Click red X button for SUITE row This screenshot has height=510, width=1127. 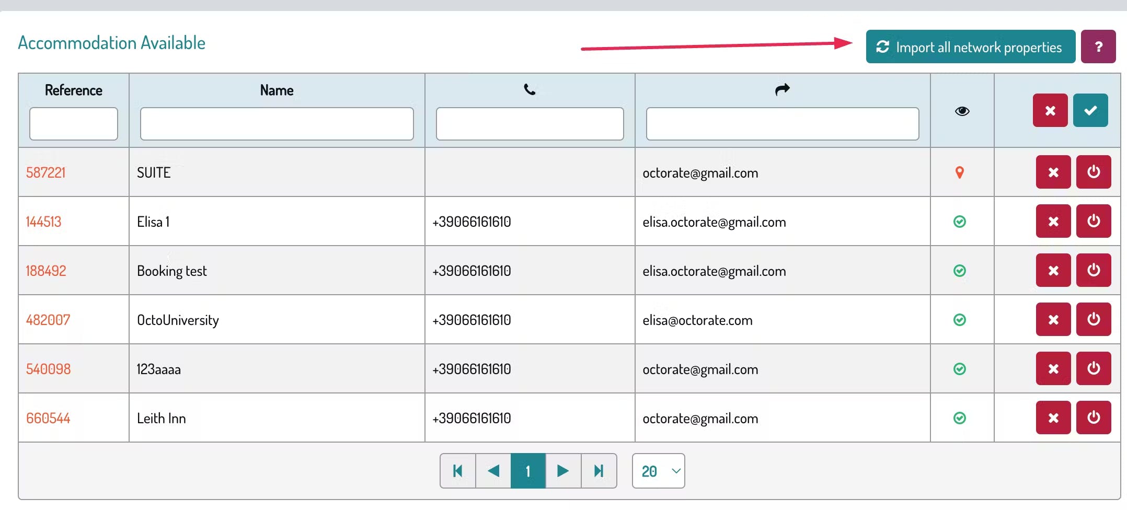pyautogui.click(x=1053, y=172)
